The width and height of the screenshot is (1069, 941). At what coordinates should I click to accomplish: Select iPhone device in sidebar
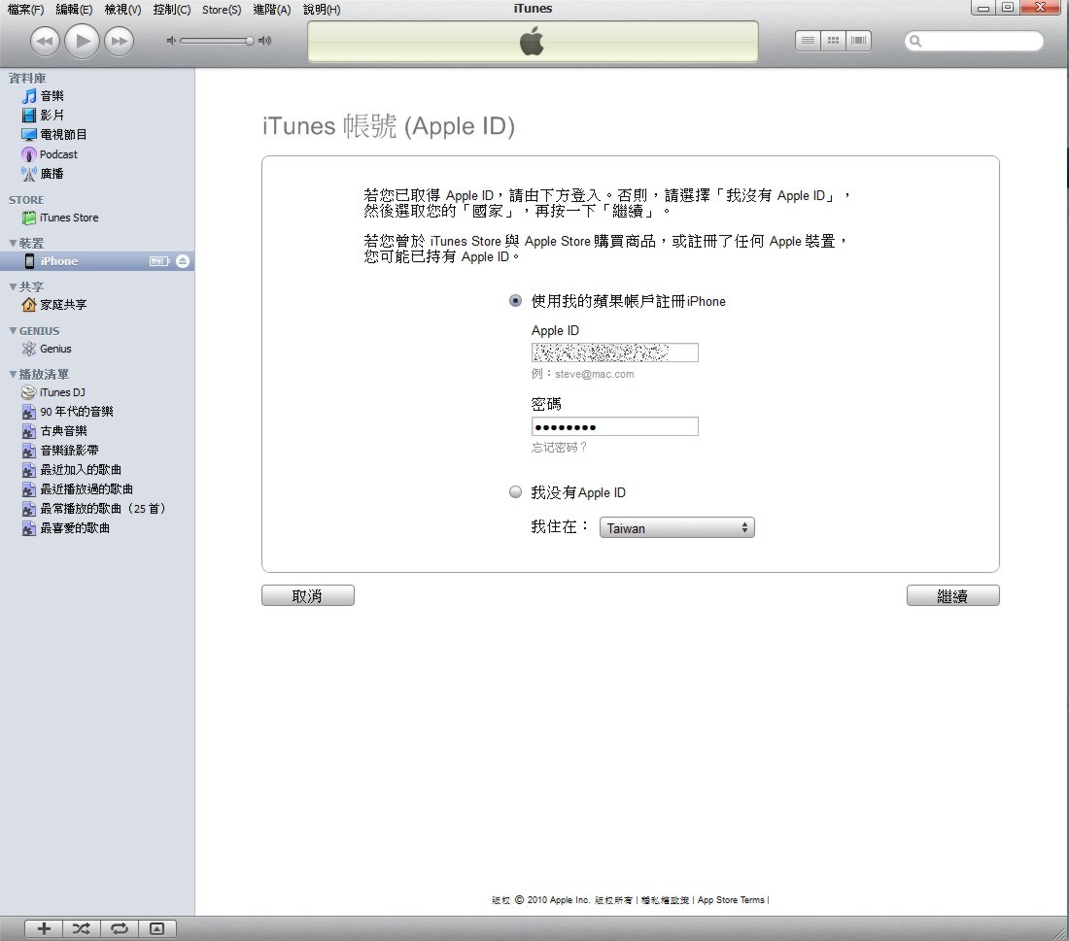[97, 261]
